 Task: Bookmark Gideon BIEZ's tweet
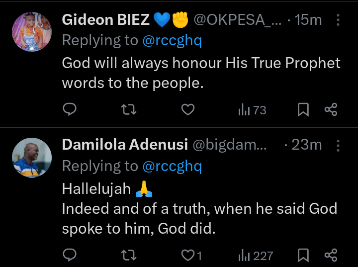click(303, 109)
